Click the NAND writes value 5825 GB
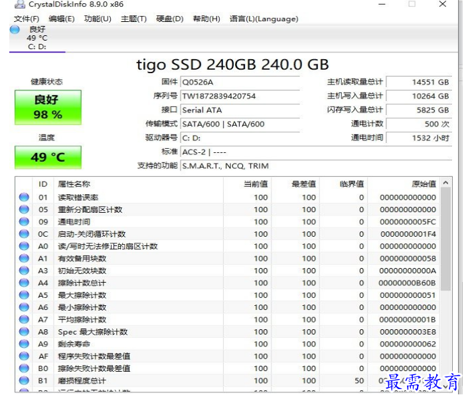466x403 pixels. coord(419,110)
